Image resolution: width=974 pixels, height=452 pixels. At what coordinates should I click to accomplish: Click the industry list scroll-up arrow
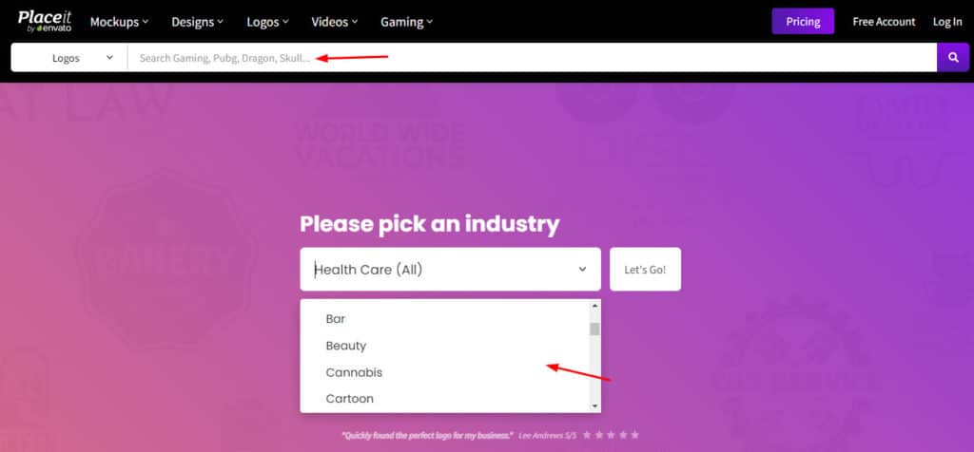point(595,306)
